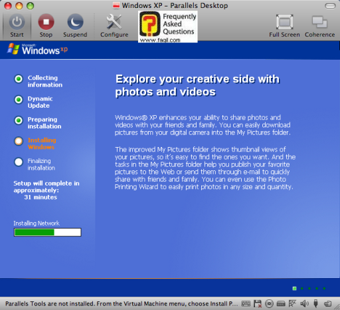Click the 'Installing Network' progress bar

tap(48, 232)
